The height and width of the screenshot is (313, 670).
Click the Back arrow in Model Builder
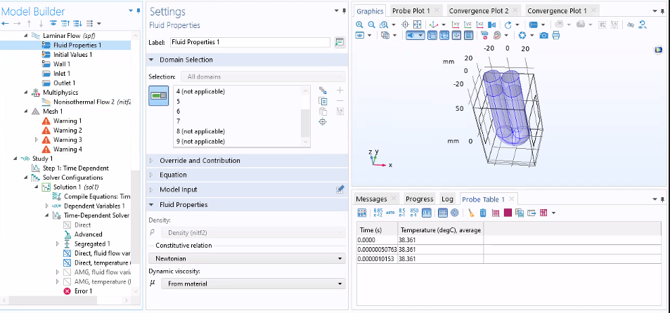(6, 24)
